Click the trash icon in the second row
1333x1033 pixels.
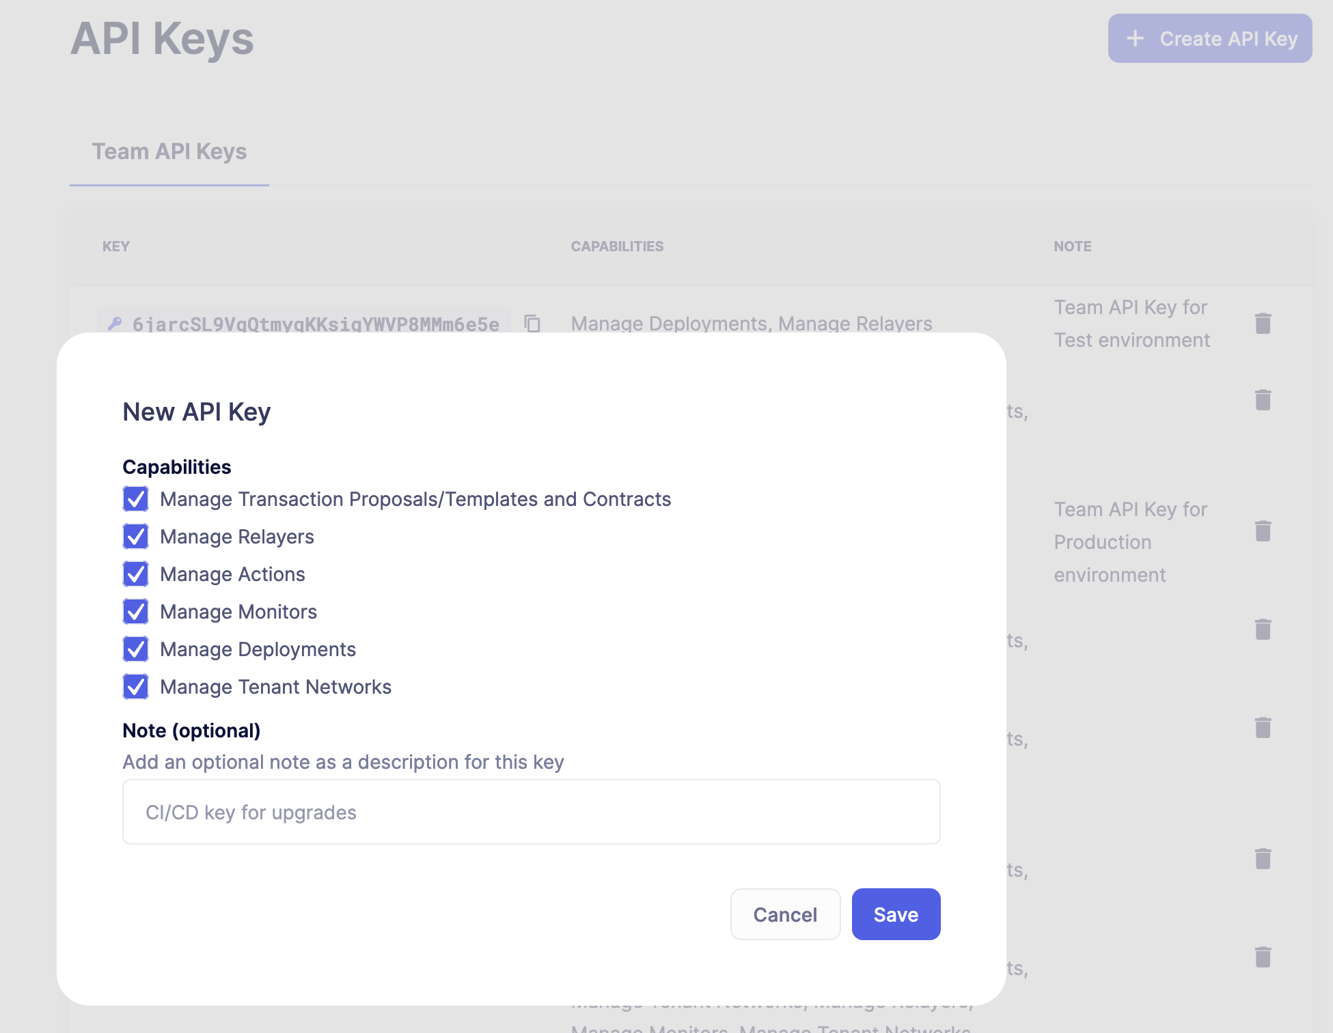(x=1262, y=400)
